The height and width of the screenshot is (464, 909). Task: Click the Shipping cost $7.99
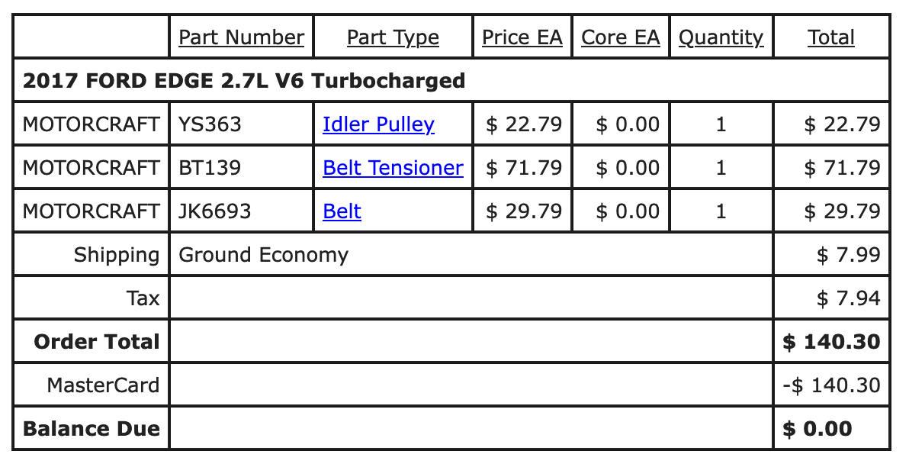pos(849,255)
